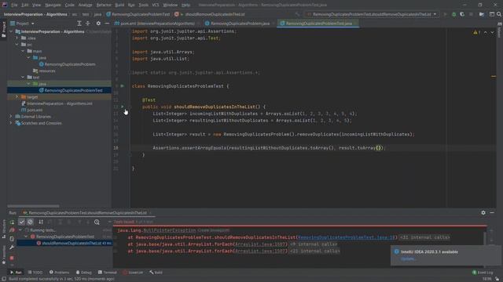Rerun failed tests icon in Run panel
Screen dimensions: 503x282
(12, 230)
